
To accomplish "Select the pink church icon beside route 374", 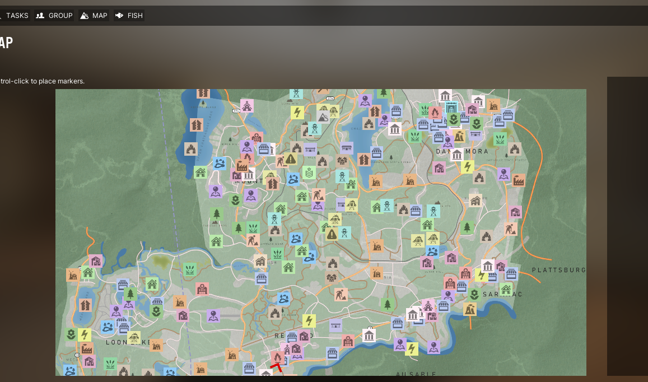I will (247, 106).
